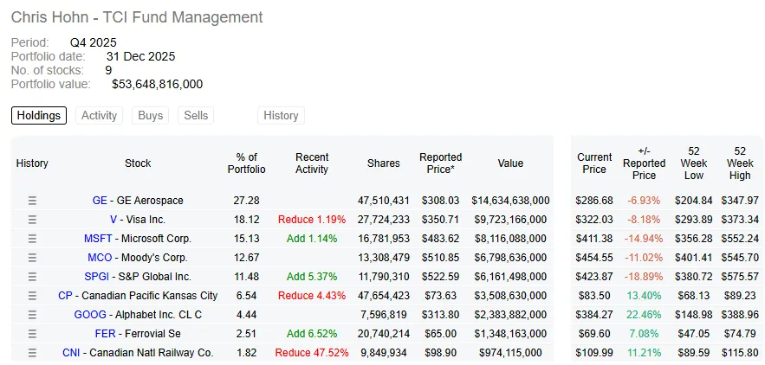This screenshot has width=765, height=365.
Task: Select the Holdings tab
Action: (39, 116)
